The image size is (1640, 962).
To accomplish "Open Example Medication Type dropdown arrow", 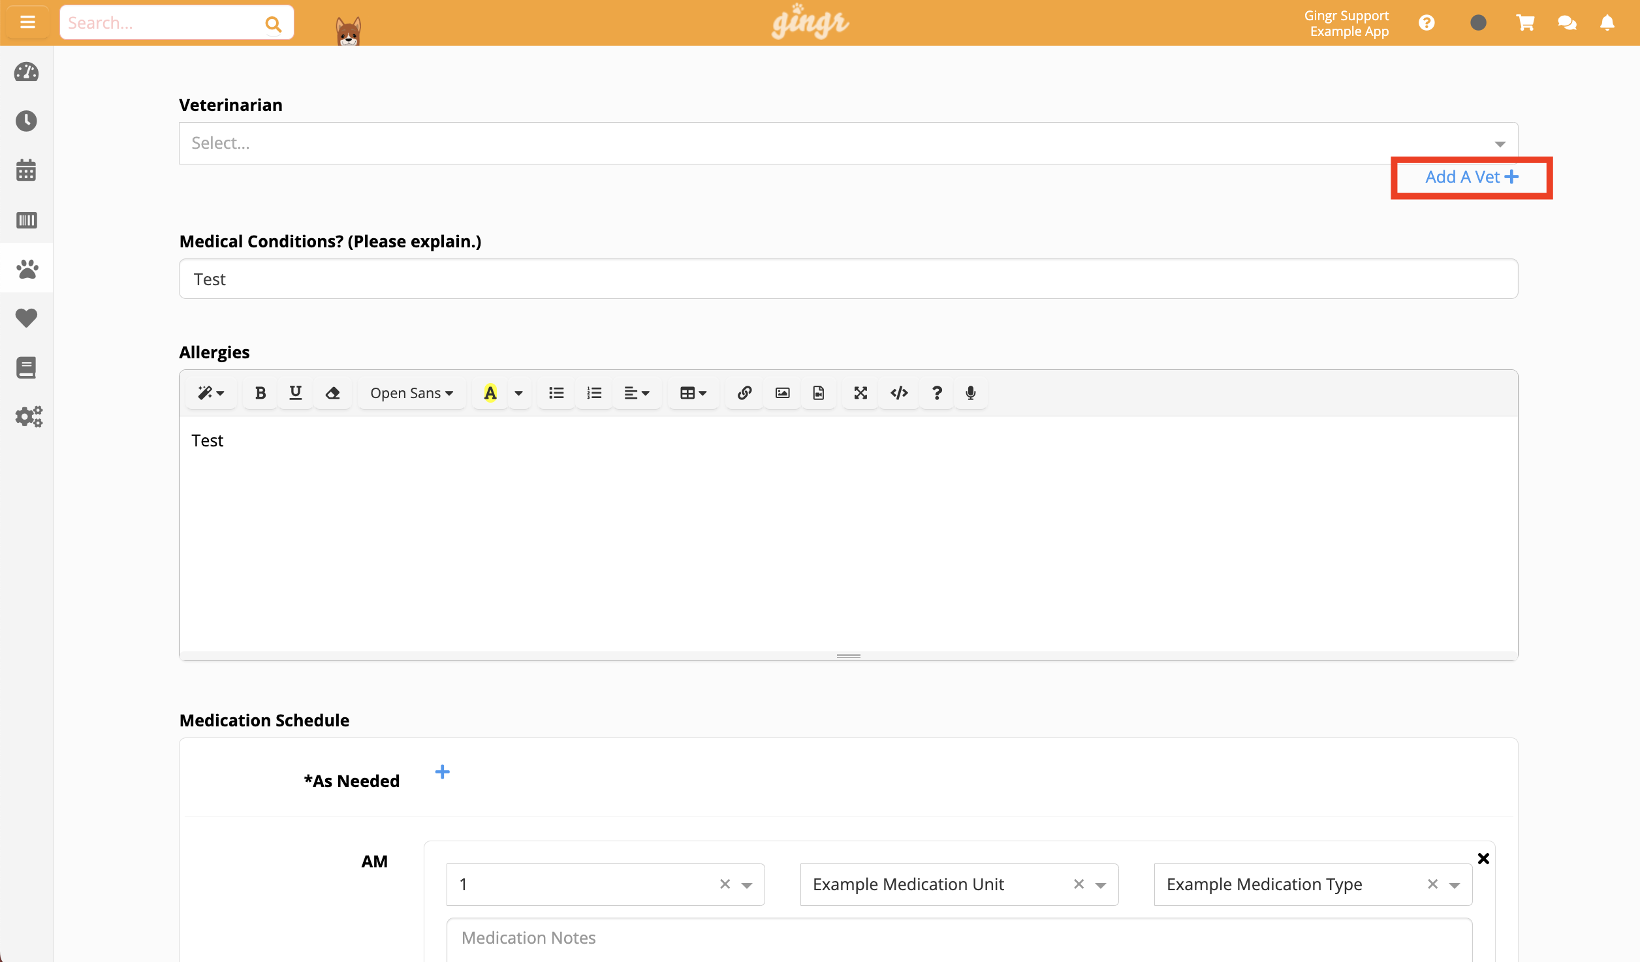I will pos(1455,885).
